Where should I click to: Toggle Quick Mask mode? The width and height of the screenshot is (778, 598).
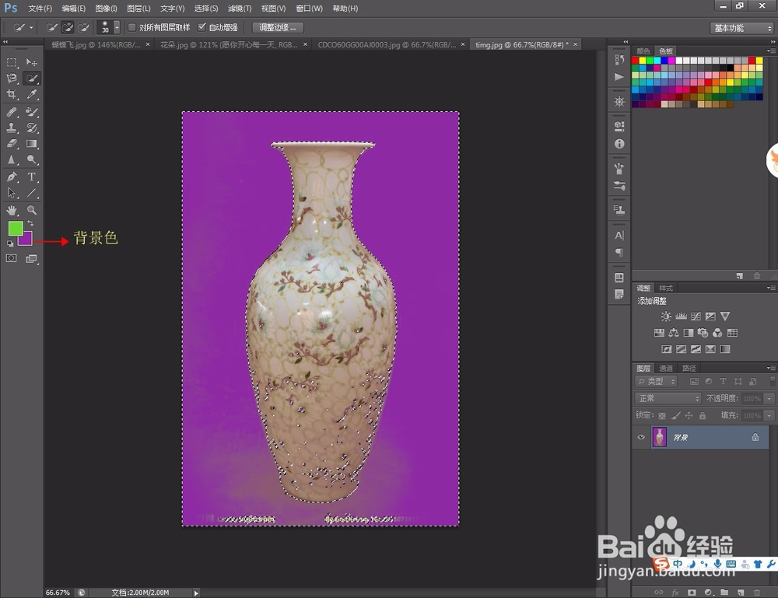pos(12,258)
